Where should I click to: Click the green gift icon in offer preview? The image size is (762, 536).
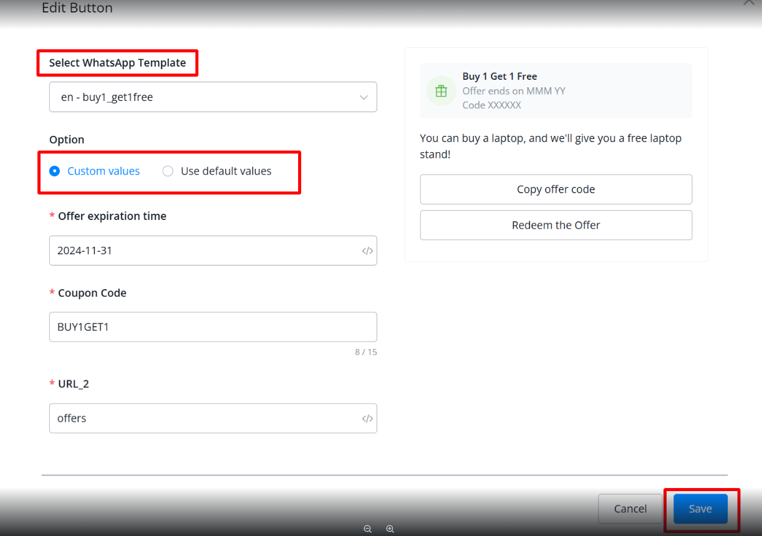point(441,91)
